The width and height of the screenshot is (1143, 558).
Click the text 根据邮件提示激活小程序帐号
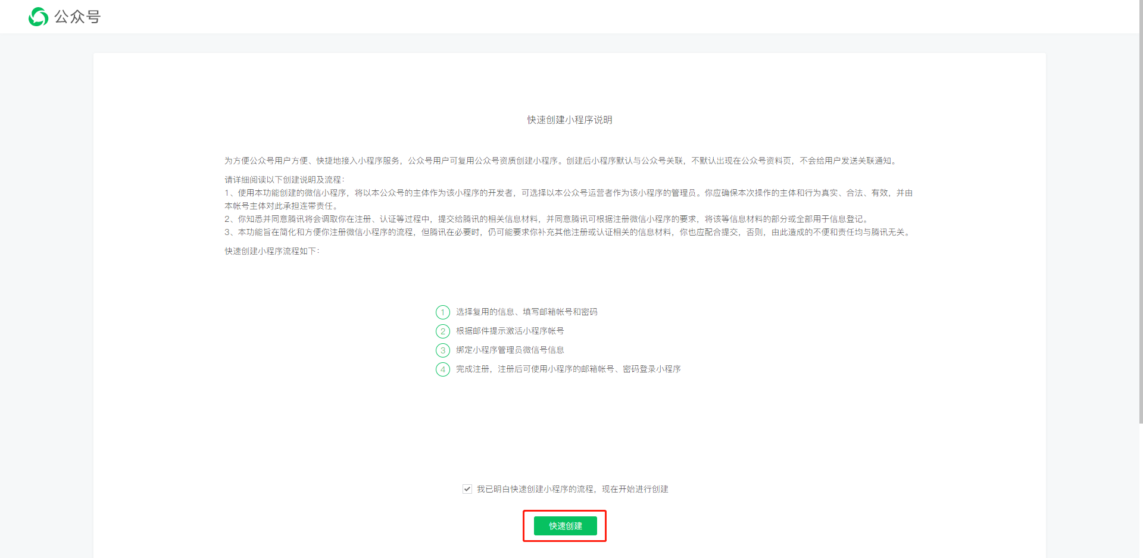(510, 331)
